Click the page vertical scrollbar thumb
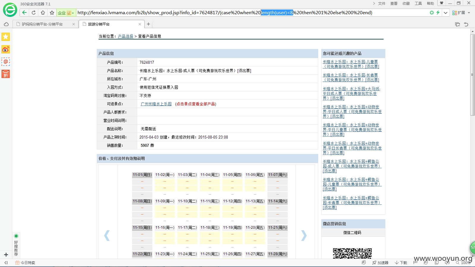This screenshot has height=267, width=475. pos(472,75)
